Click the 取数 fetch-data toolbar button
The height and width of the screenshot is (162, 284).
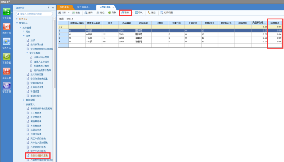click(125, 13)
